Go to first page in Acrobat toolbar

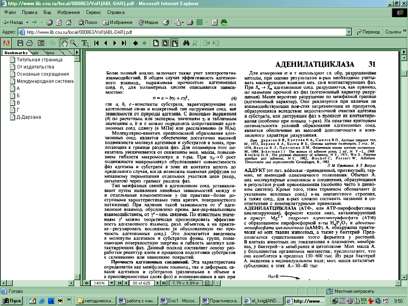96,43
